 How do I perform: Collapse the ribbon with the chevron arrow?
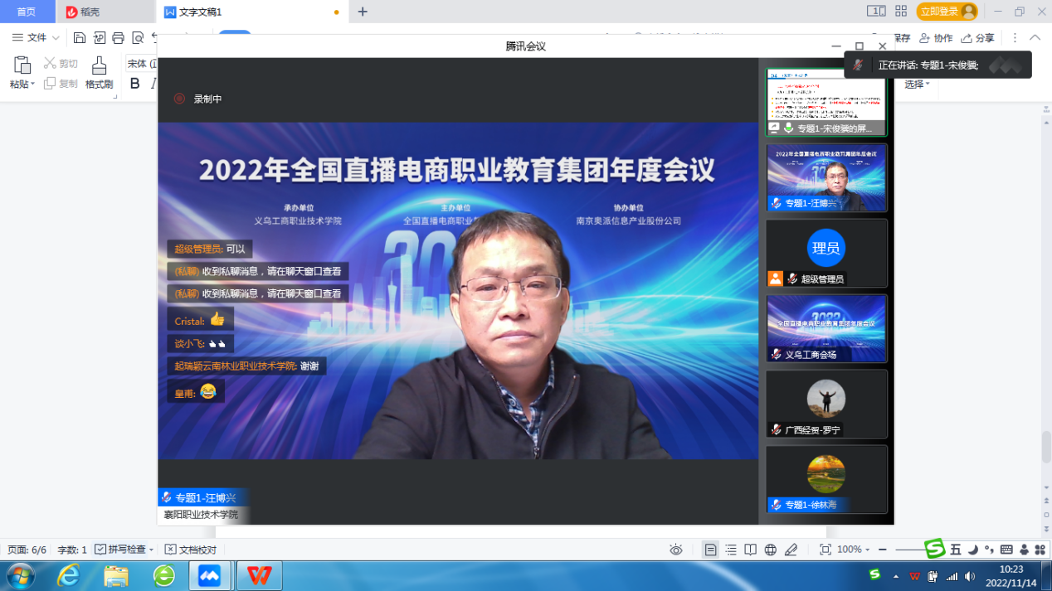(x=1035, y=37)
